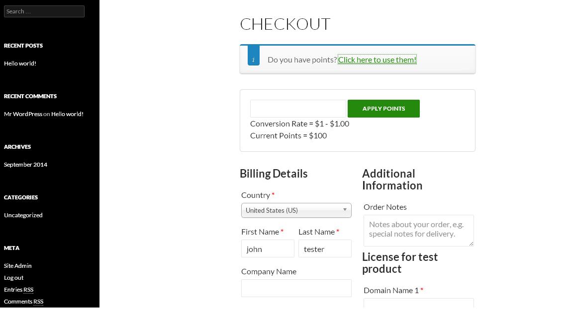This screenshot has width=568, height=309.
Task: Click 'Click here to use them!' link
Action: [x=377, y=60]
